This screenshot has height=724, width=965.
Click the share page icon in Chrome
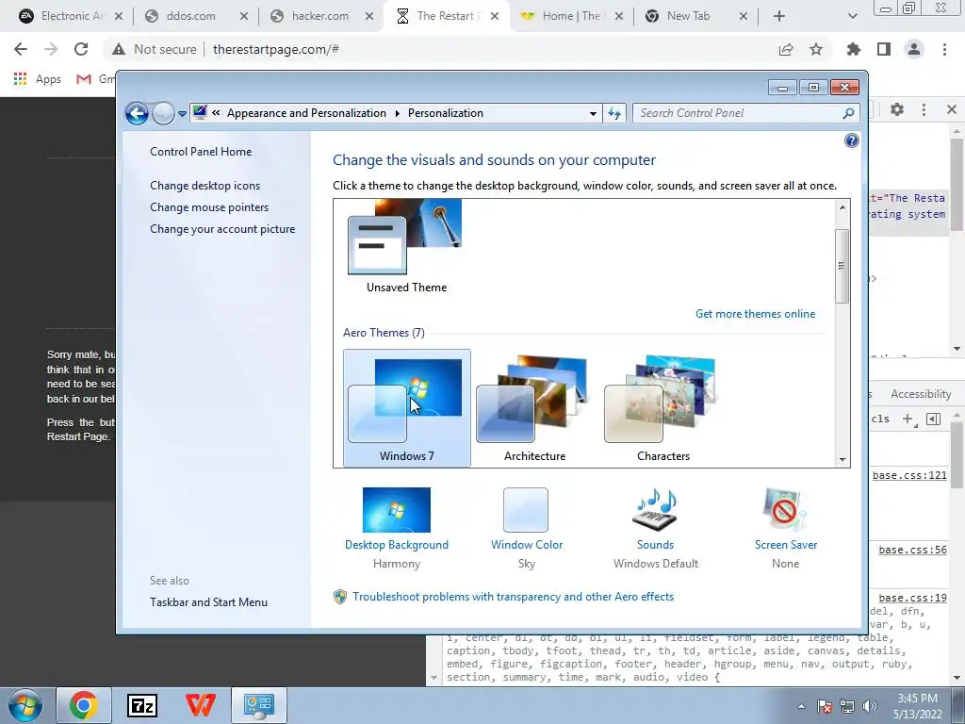(x=786, y=49)
